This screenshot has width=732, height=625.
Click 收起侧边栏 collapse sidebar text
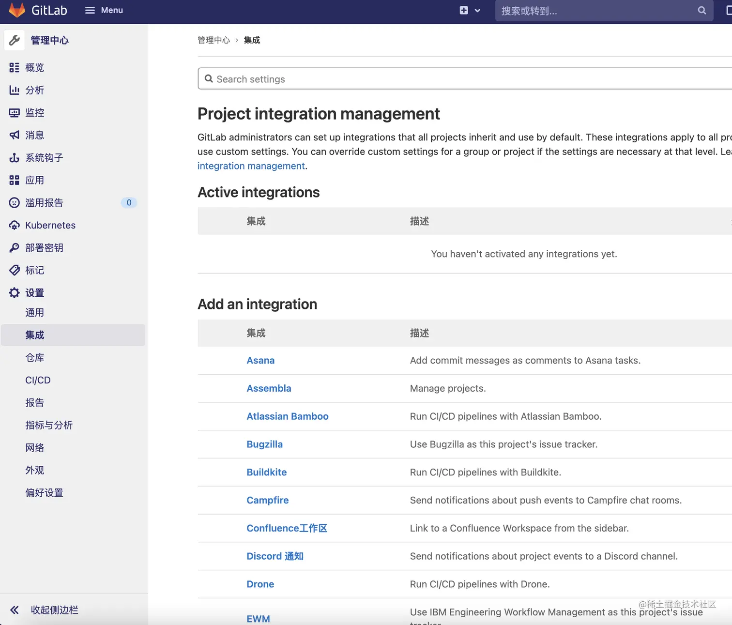[55, 610]
